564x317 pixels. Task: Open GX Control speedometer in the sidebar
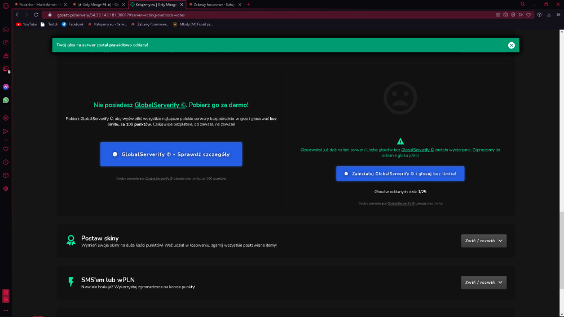pyautogui.click(x=6, y=42)
